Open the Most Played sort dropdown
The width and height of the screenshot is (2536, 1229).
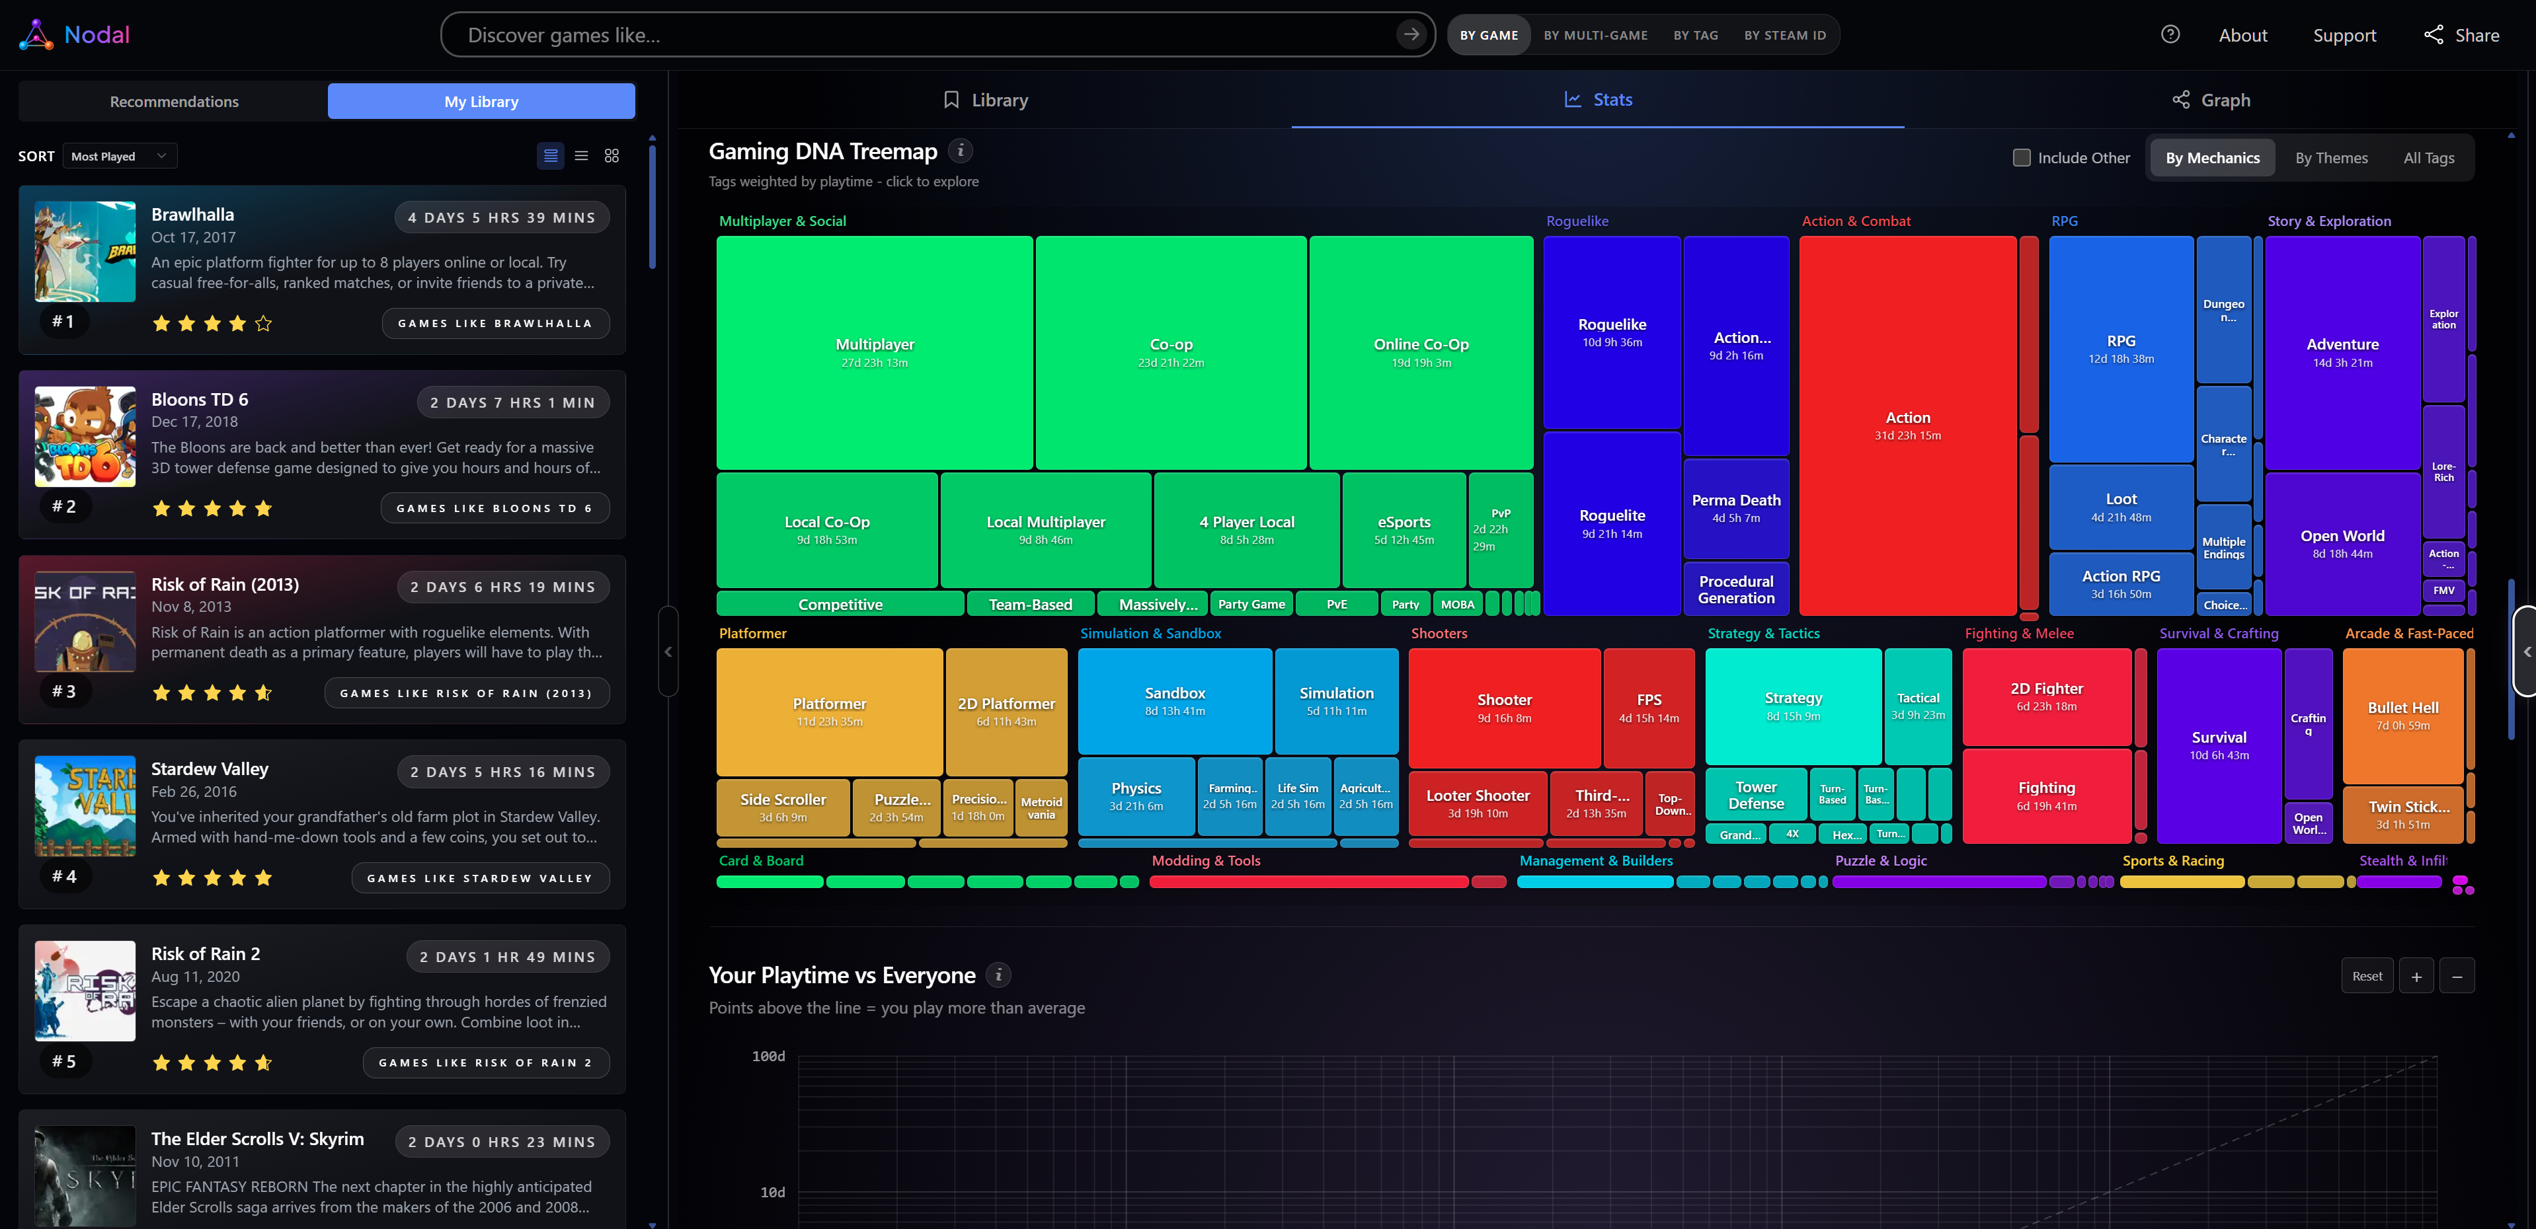click(x=119, y=155)
